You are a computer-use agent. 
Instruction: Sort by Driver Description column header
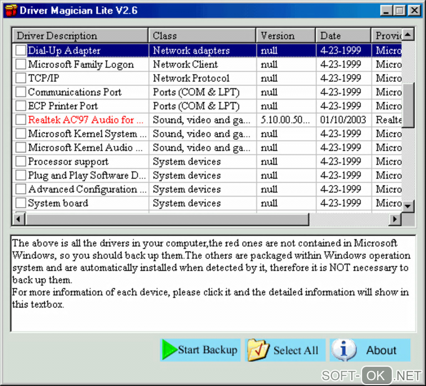[80, 36]
